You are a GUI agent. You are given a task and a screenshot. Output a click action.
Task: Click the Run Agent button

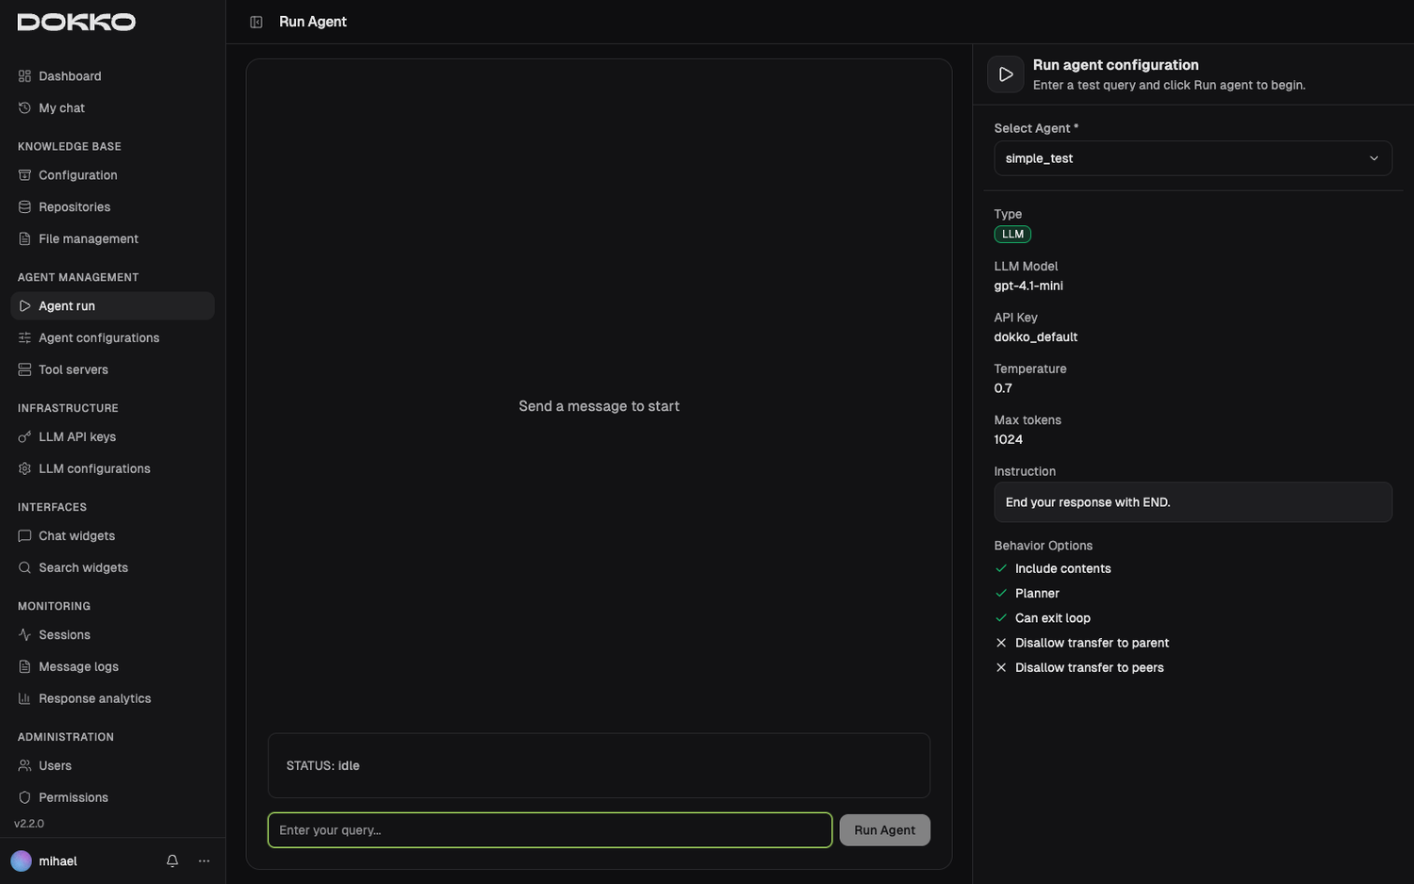click(884, 830)
